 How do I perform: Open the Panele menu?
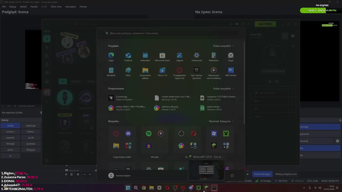(x=34, y=6)
